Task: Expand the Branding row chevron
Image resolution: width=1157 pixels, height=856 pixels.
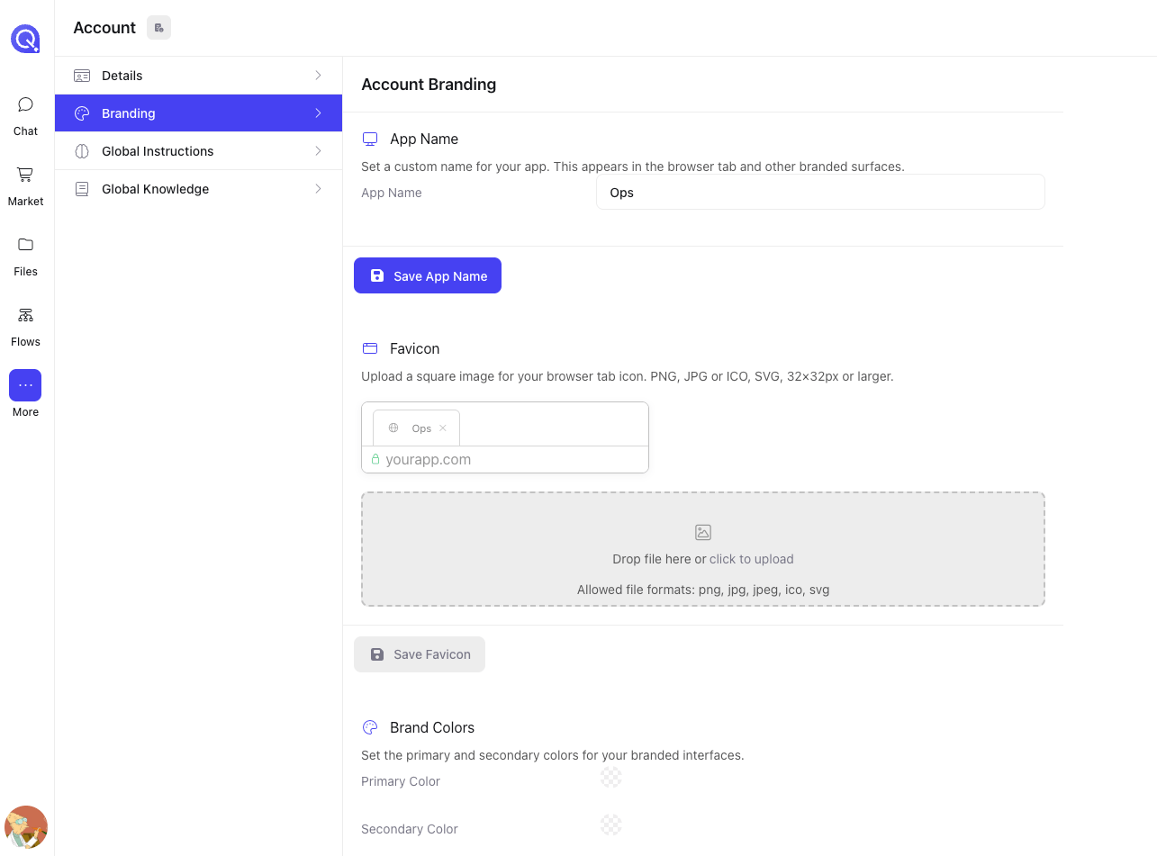Action: tap(318, 113)
